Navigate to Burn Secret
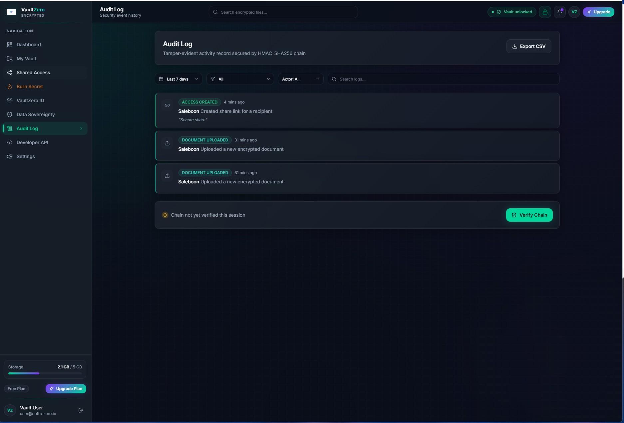This screenshot has height=423, width=624. click(x=30, y=87)
